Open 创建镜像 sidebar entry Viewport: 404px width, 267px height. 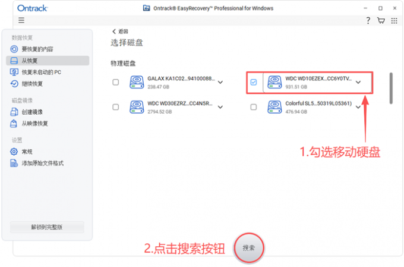click(x=48, y=112)
